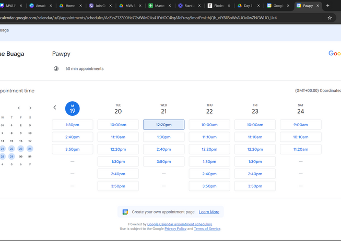Book 3:50pm on Monday 19
This screenshot has height=241, width=341.
point(73,149)
